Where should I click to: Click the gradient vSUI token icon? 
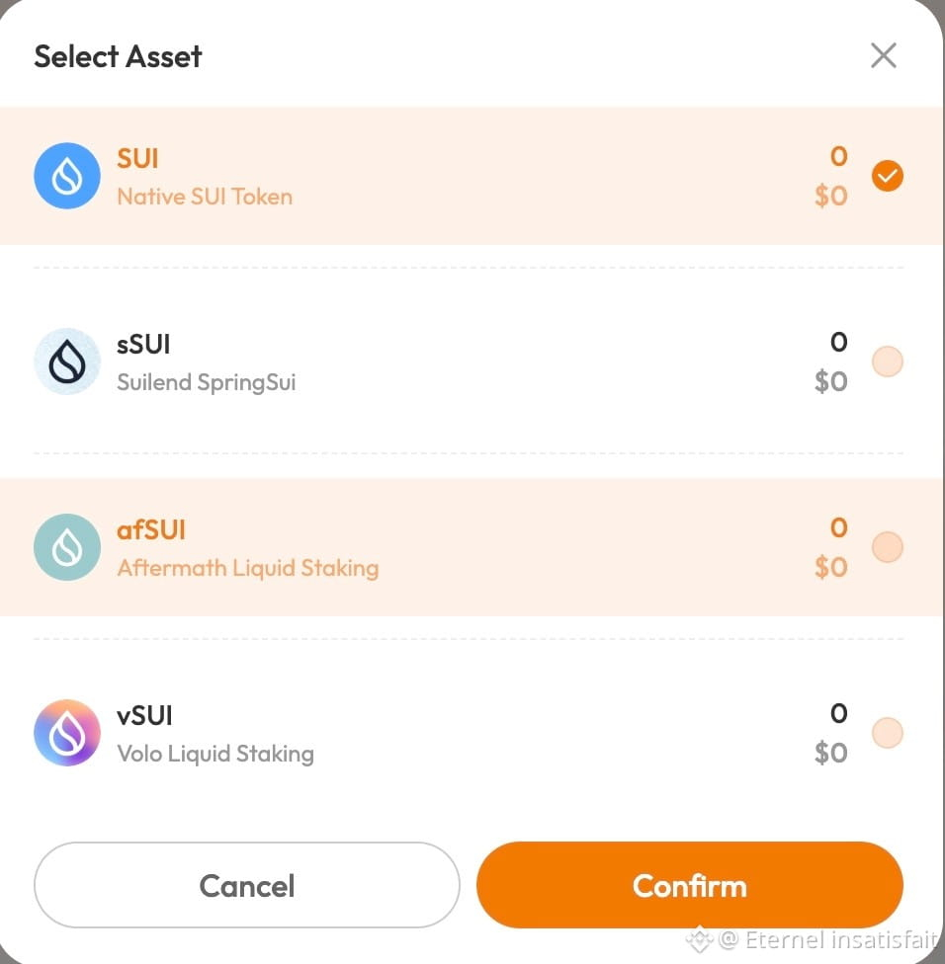click(67, 733)
